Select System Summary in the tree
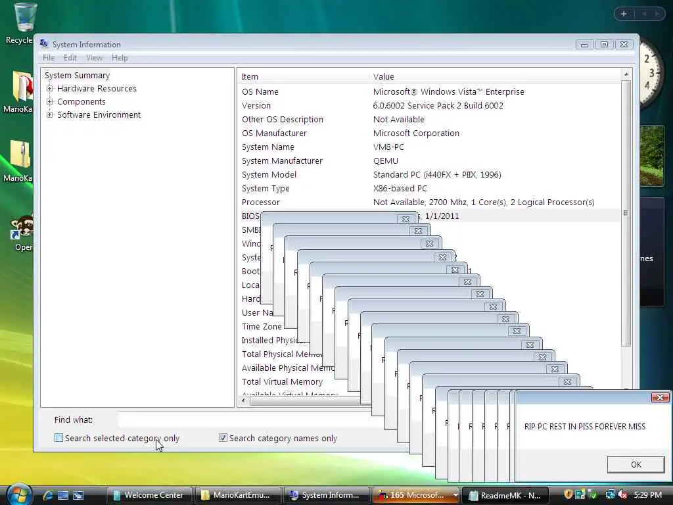The image size is (673, 505). [x=78, y=75]
